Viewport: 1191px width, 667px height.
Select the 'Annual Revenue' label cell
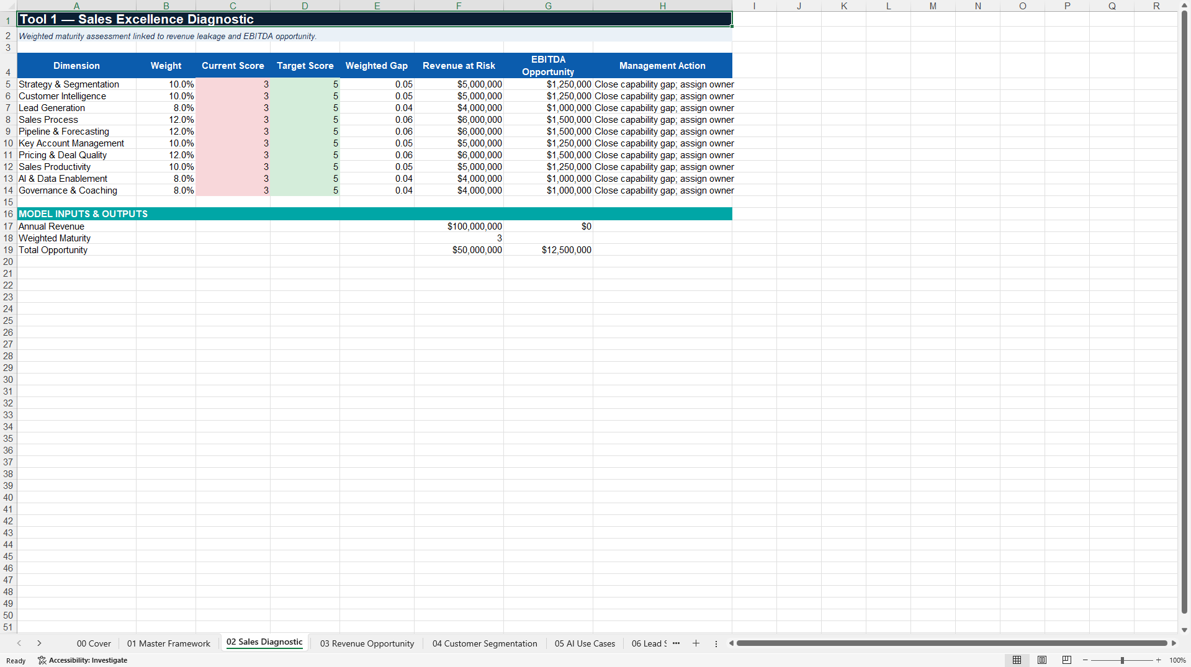76,226
